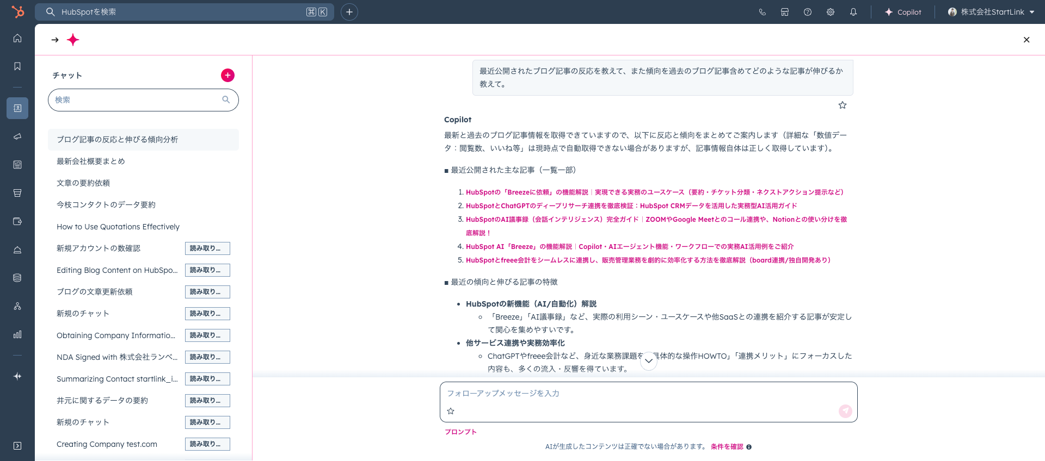
Task: Open the notifications bell
Action: point(853,12)
